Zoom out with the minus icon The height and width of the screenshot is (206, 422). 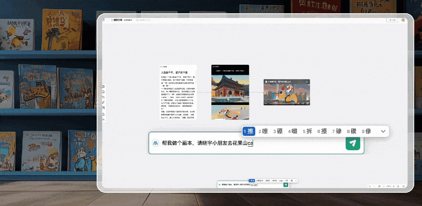pos(383,186)
